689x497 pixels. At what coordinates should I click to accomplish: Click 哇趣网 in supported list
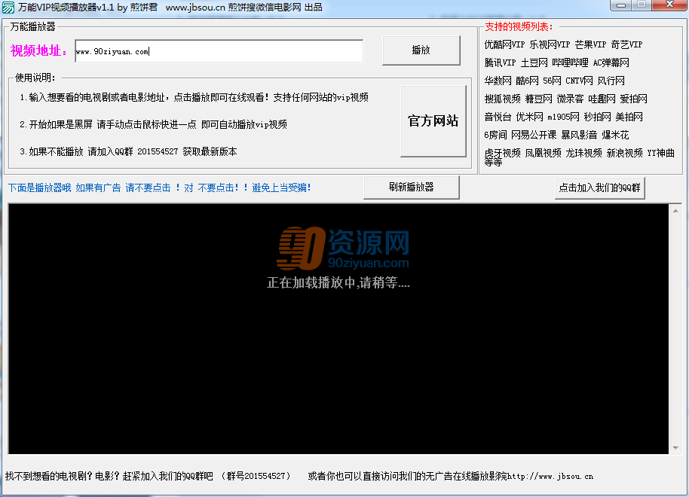coord(602,99)
